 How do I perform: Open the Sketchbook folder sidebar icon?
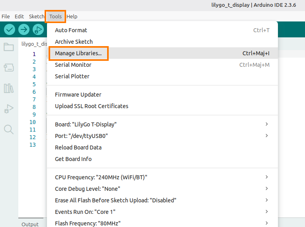9,47
